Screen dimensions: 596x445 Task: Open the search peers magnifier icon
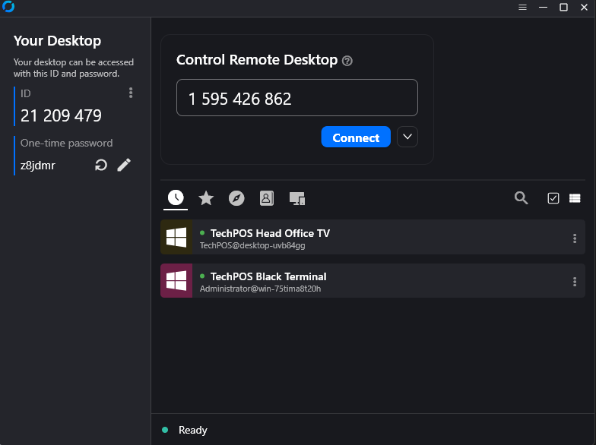pyautogui.click(x=521, y=198)
